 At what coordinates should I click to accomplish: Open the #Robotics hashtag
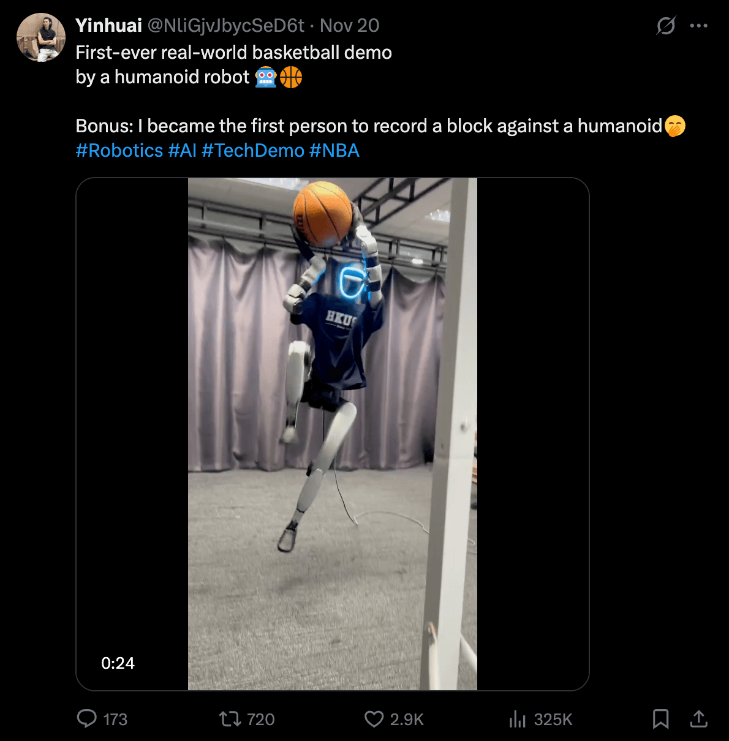119,151
